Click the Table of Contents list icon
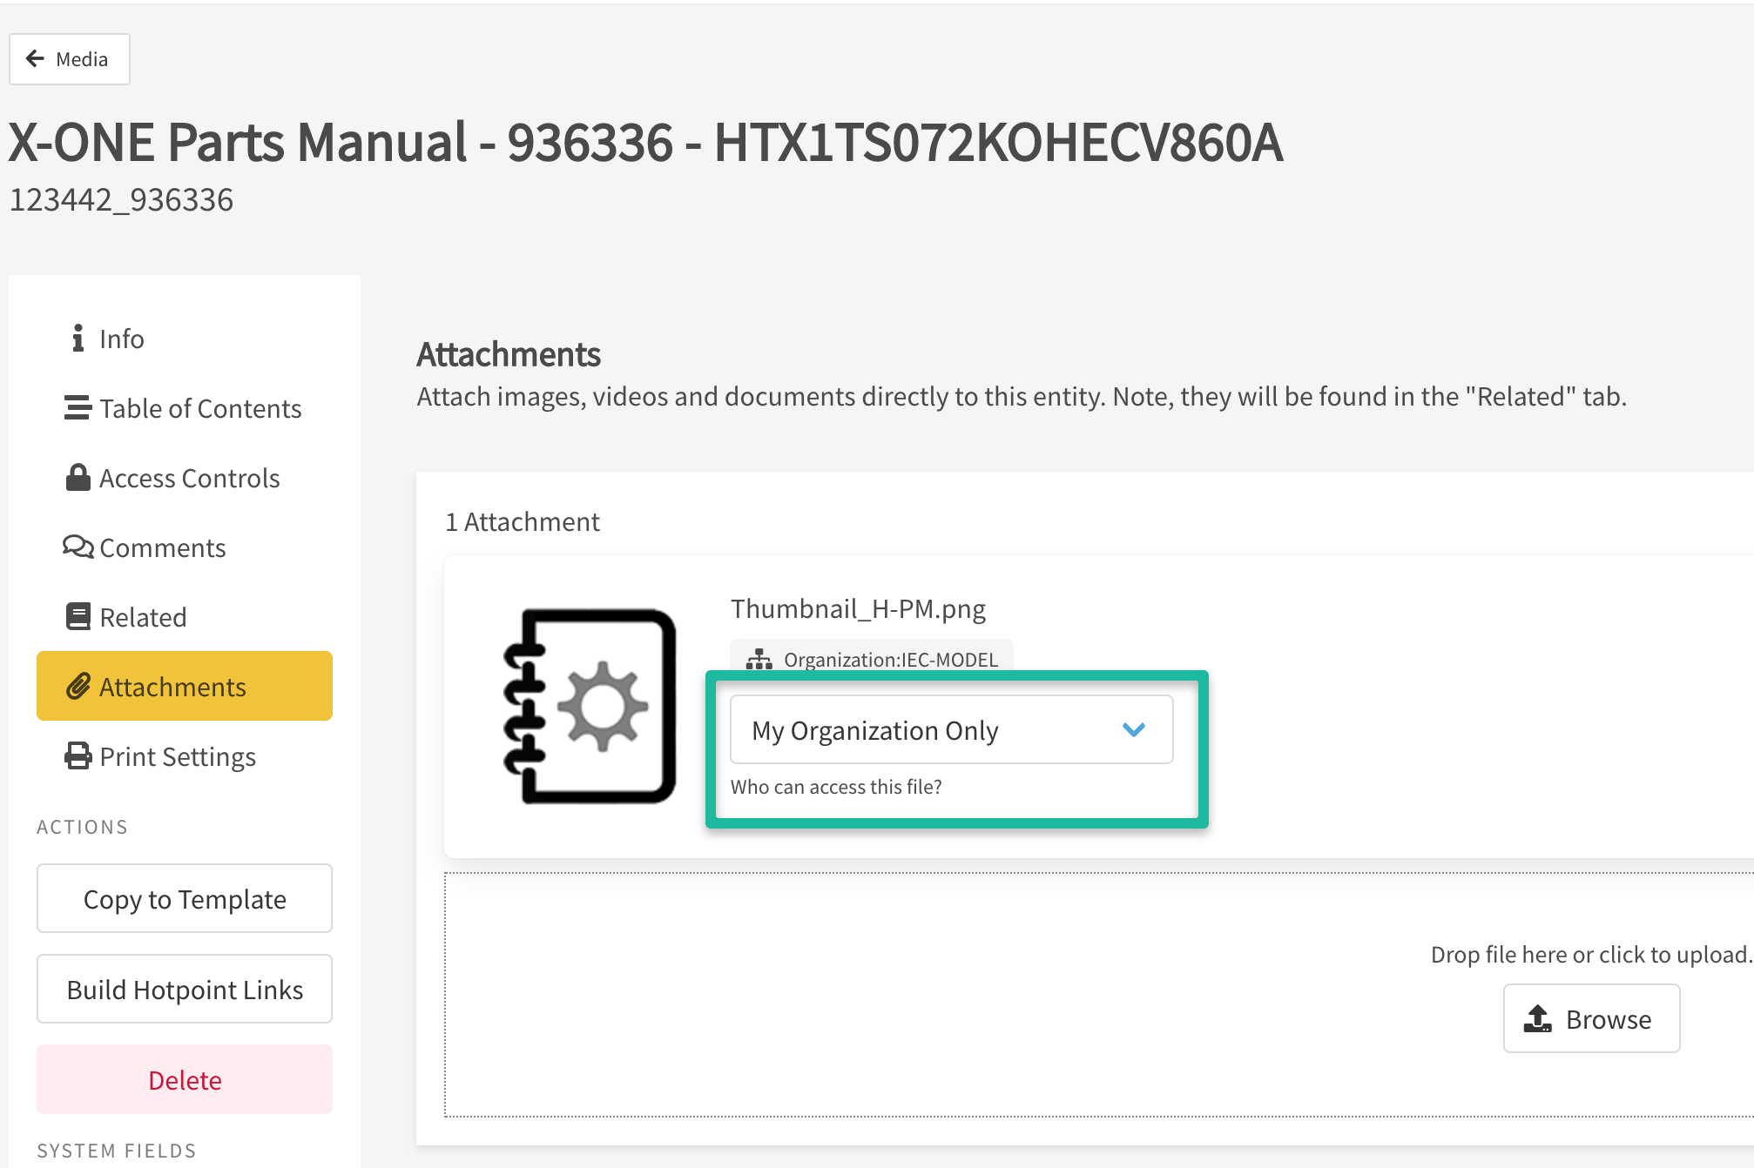This screenshot has width=1754, height=1168. click(78, 408)
